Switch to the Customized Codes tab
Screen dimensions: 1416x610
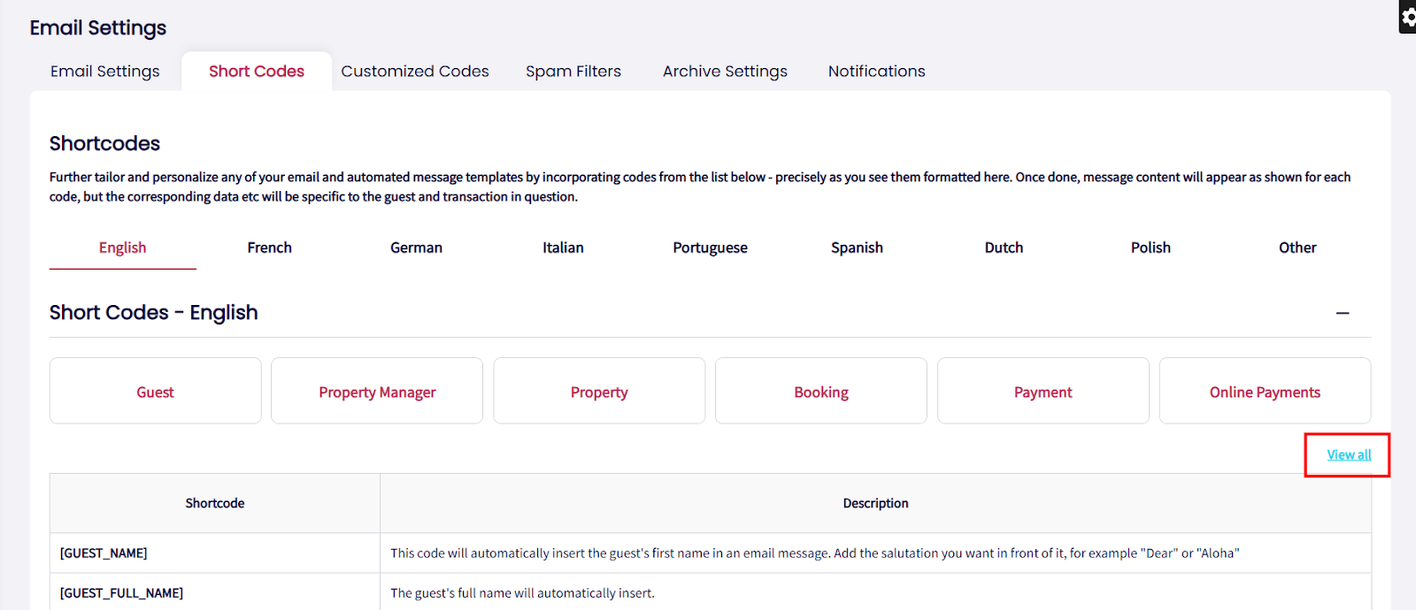(415, 72)
